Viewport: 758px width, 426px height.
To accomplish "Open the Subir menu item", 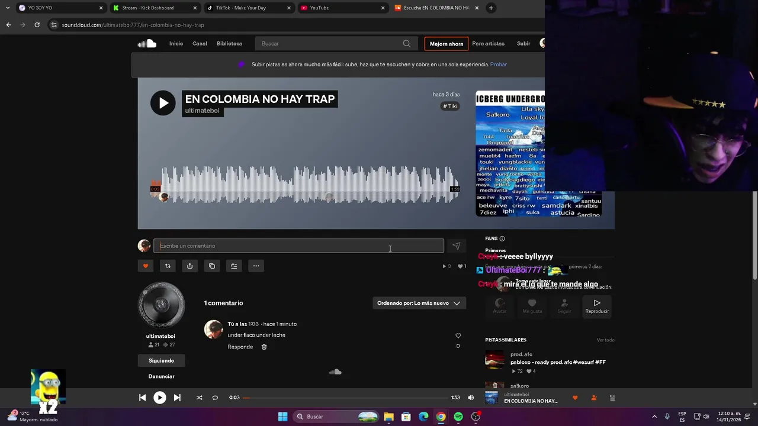I will 523,43.
